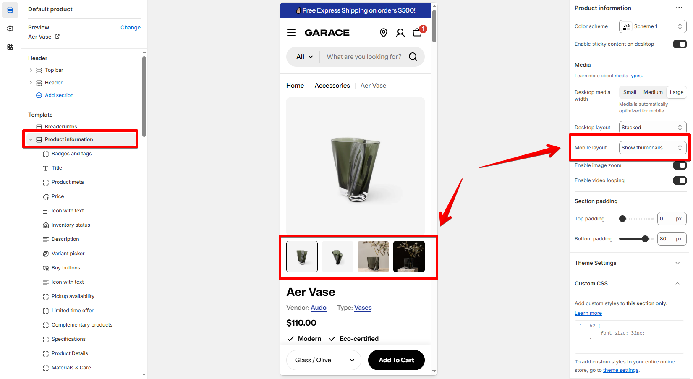693x379 pixels.
Task: Open theme settings gear icon
Action: [10, 29]
